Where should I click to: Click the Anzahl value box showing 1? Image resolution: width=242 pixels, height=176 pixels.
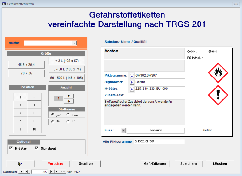pyautogui.click(x=59, y=99)
